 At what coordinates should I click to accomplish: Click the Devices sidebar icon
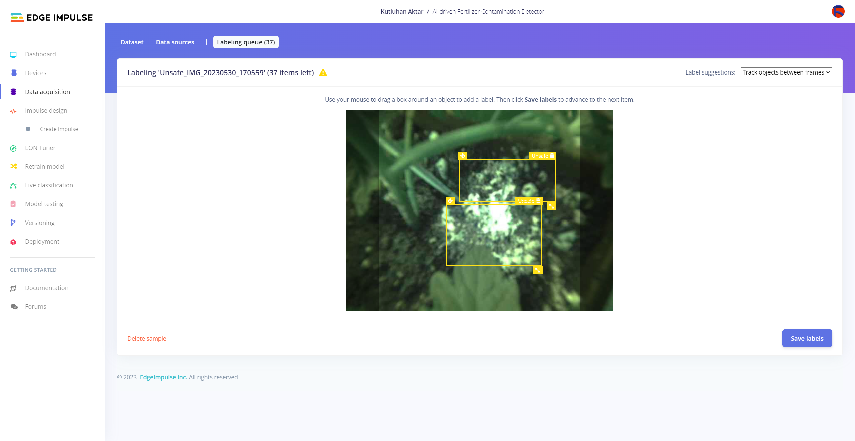pos(13,73)
